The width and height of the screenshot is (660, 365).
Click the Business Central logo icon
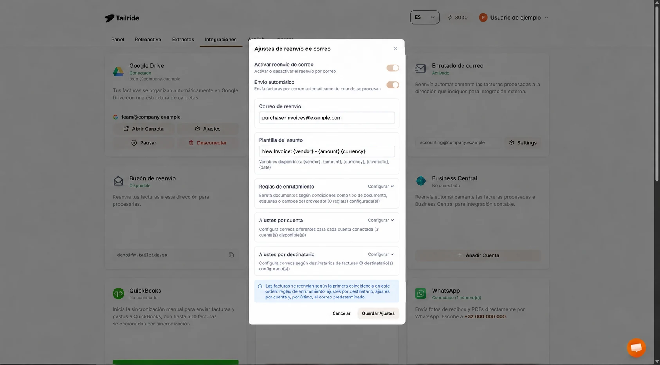(420, 181)
